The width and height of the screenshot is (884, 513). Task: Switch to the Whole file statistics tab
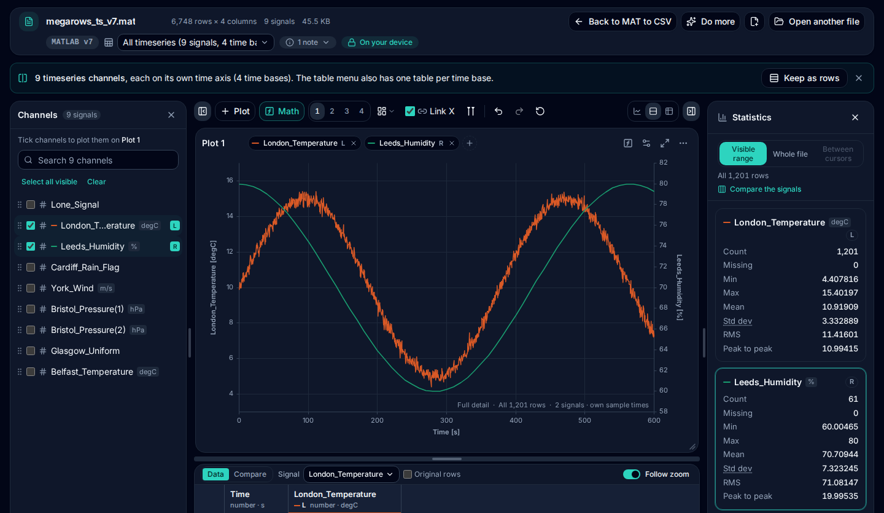tap(790, 154)
